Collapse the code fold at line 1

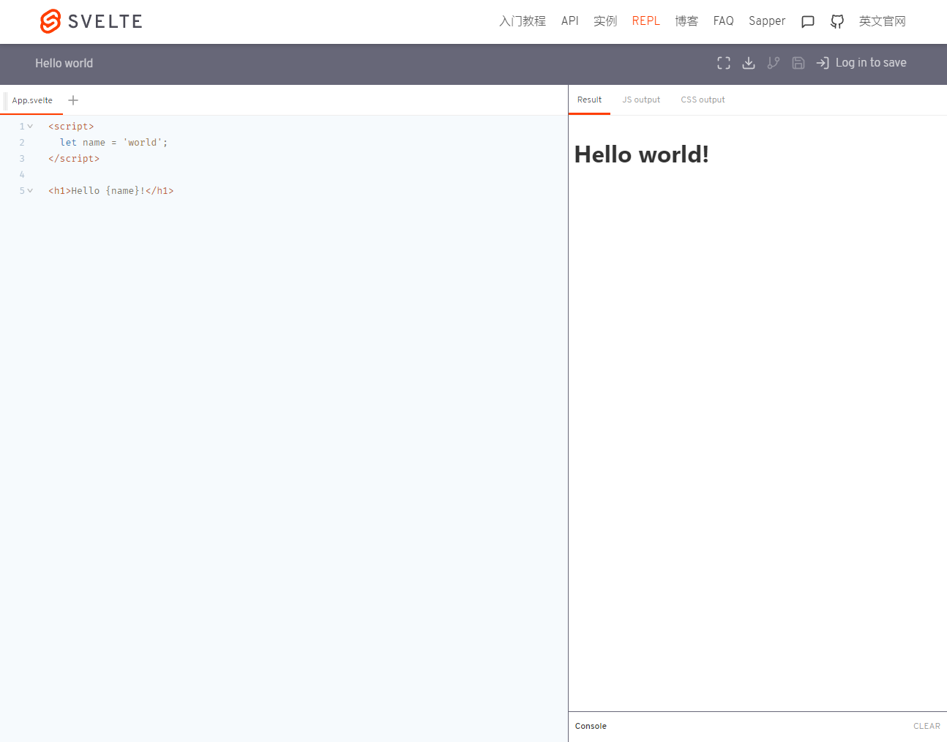coord(30,127)
